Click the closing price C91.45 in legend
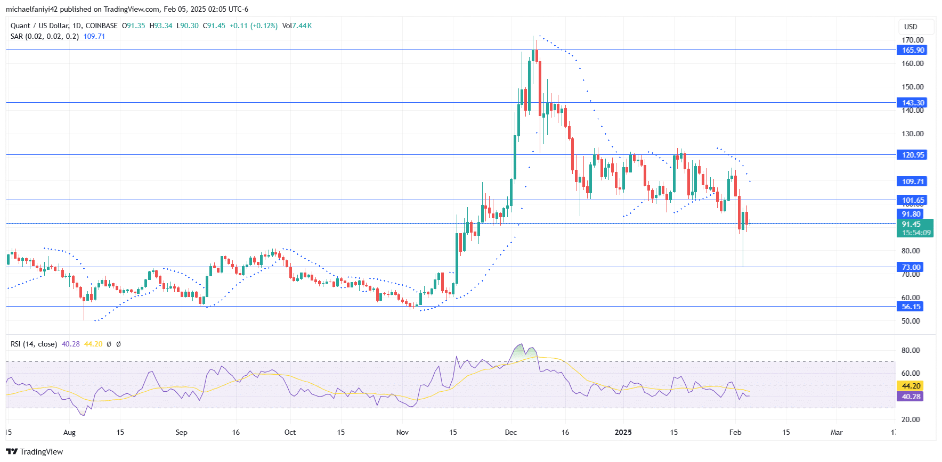This screenshot has height=462, width=942. [x=214, y=26]
